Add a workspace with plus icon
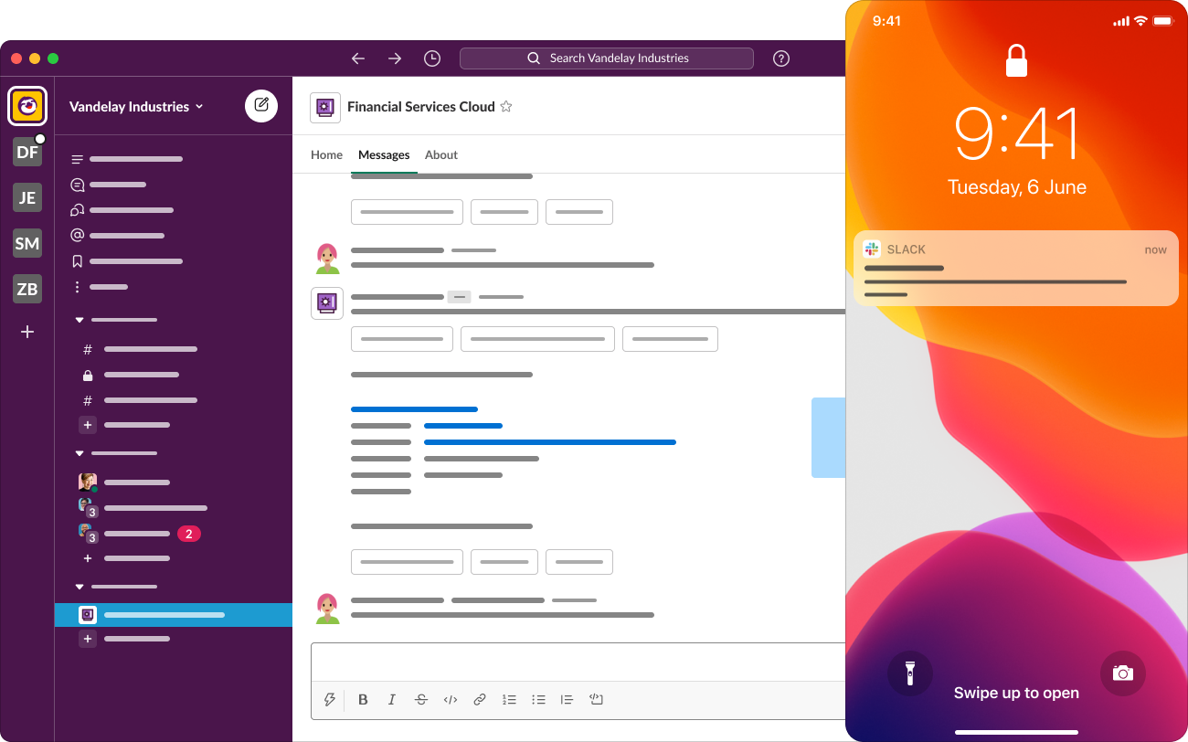The image size is (1188, 742). click(27, 332)
